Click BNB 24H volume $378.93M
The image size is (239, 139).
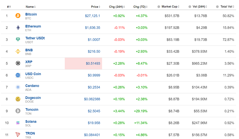pos(199,52)
